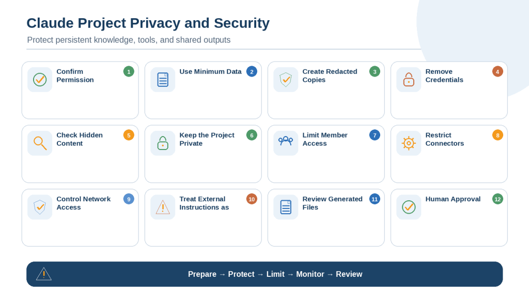Image resolution: width=529 pixels, height=298 pixels.
Task: Select the gear icon for Restrict Connectors
Action: pyautogui.click(x=409, y=143)
